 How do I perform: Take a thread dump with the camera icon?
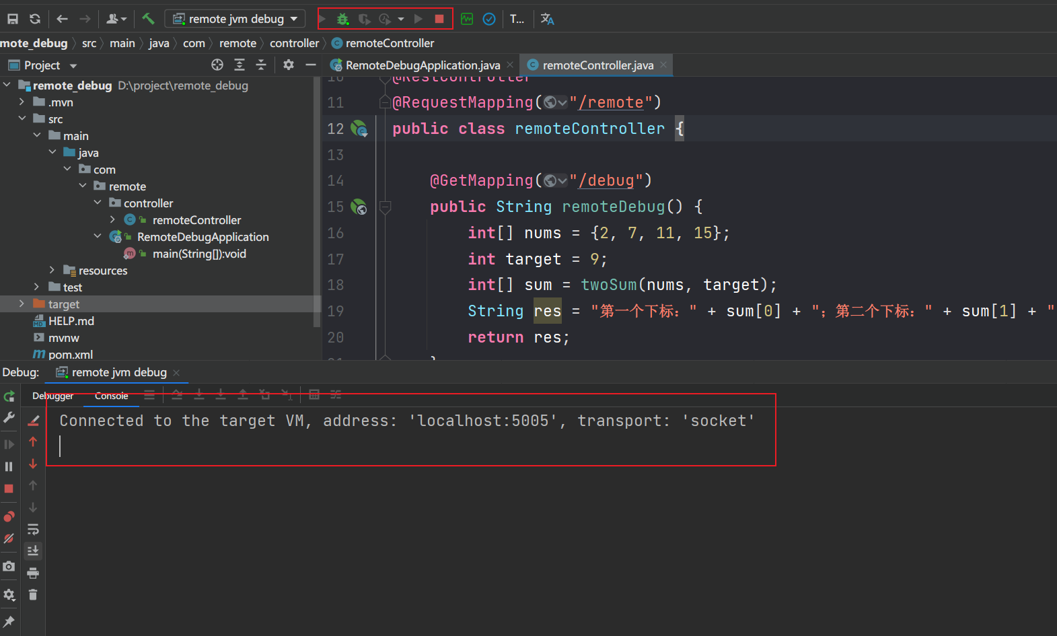tap(9, 566)
